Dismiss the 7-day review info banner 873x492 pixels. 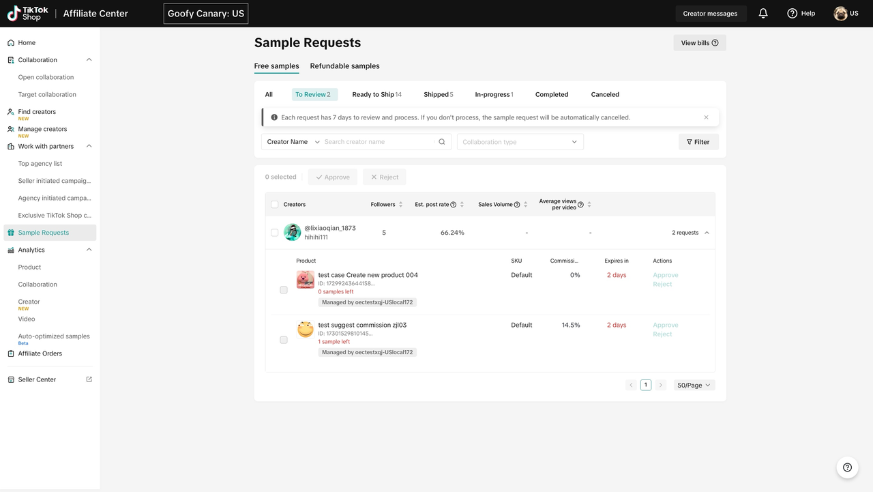706,117
